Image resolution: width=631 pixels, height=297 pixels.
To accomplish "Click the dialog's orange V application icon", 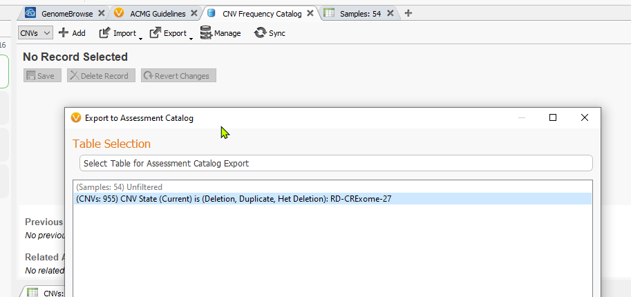I will (x=76, y=118).
